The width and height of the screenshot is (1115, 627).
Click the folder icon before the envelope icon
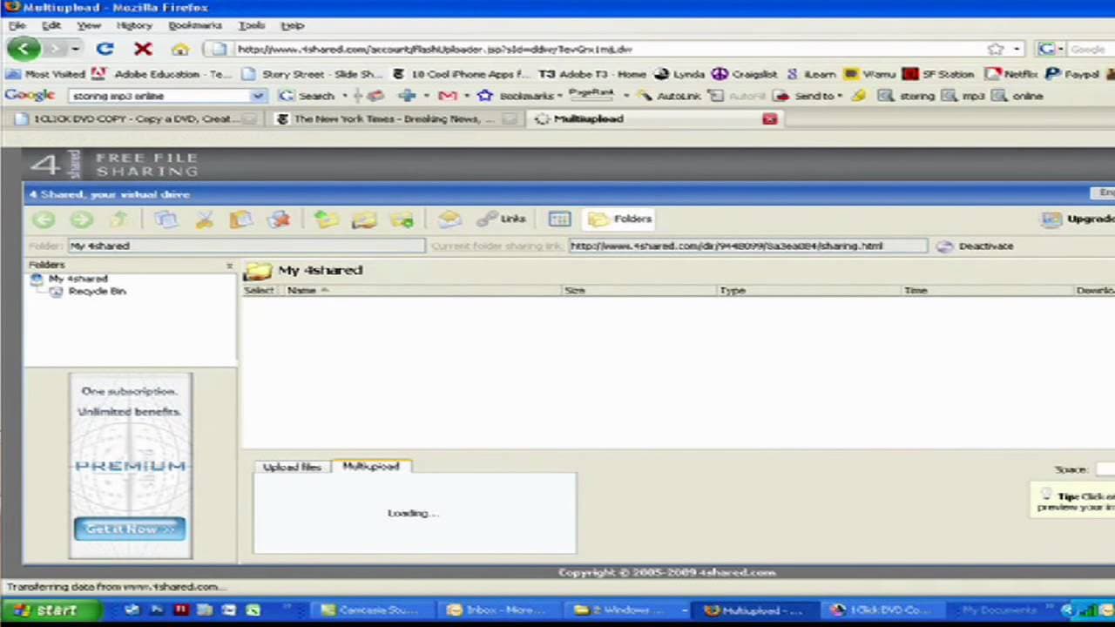pos(402,219)
